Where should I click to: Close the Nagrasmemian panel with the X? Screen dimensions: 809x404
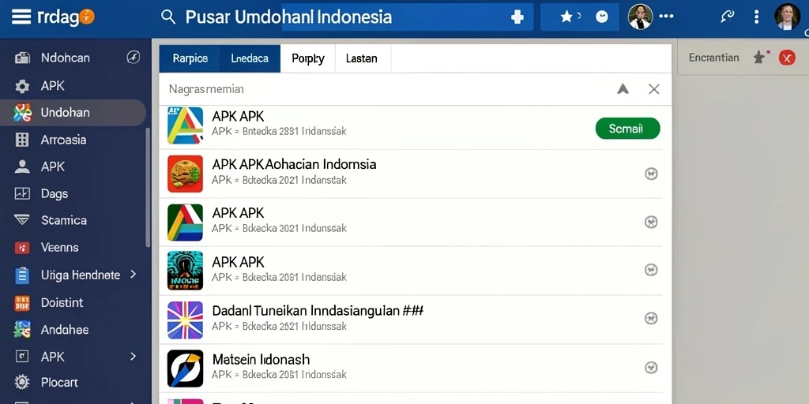653,89
